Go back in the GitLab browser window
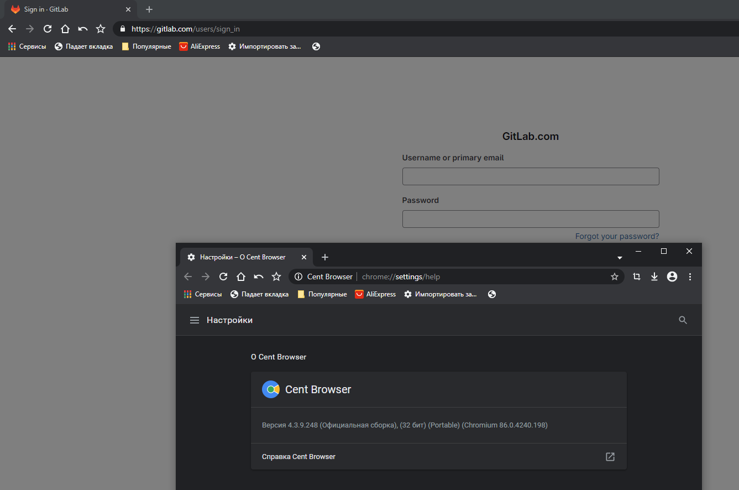The image size is (739, 490). coord(12,29)
